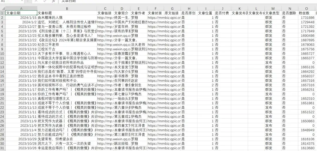Screen dimensions: 317x151
Task: Select the date cell 2023/10/29
Action: [x=21, y=139]
